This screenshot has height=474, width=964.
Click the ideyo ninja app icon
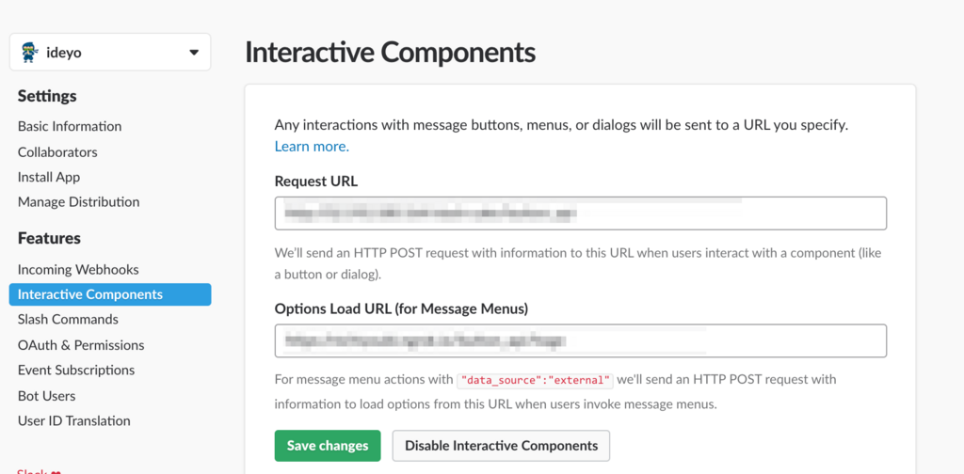point(29,53)
